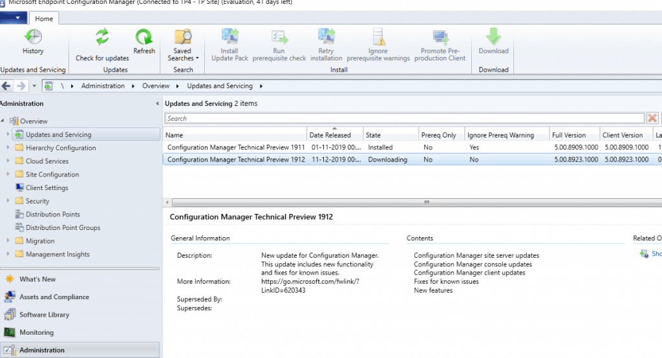Click in the Search field

405,118
